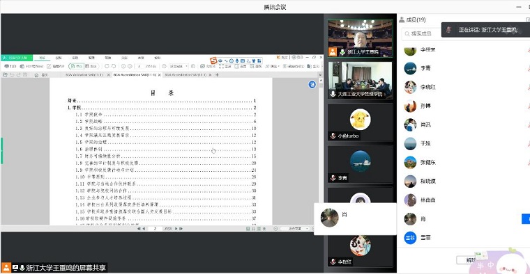This screenshot has width=530, height=274.
Task: Toggle mute icon on 小鱼turbo tile
Action: pyautogui.click(x=333, y=136)
